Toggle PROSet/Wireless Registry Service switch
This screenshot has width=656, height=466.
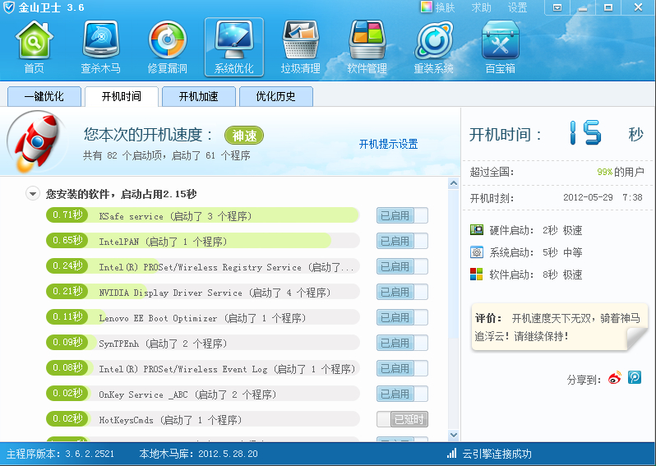(x=402, y=266)
